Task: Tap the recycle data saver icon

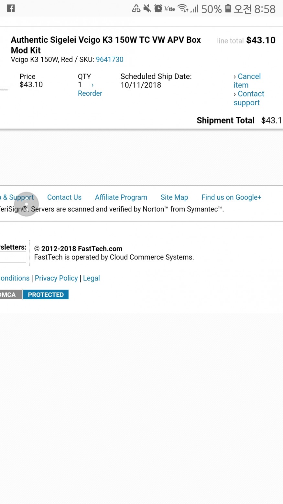Action: pyautogui.click(x=136, y=8)
